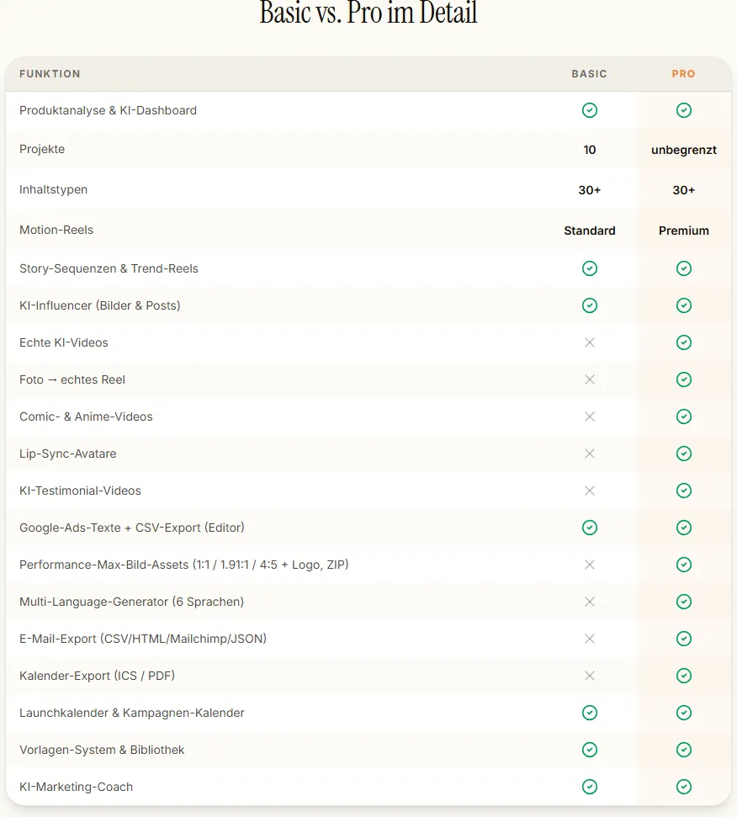Click the Basic '30+' Inhaltstypen value
This screenshot has width=737, height=817.
(x=590, y=190)
